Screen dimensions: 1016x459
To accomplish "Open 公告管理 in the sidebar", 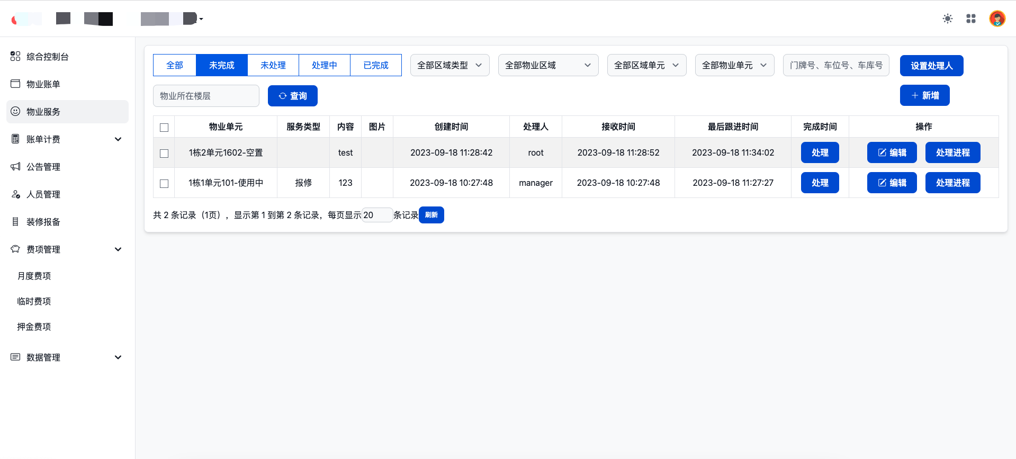I will (67, 167).
